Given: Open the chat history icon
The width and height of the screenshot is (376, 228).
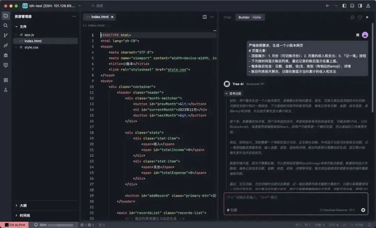Looking at the screenshot, I should point(360,17).
